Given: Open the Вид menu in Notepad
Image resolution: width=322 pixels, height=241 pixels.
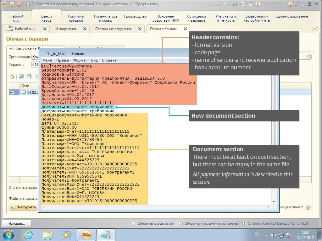Looking at the screenshot, I should tap(94, 60).
